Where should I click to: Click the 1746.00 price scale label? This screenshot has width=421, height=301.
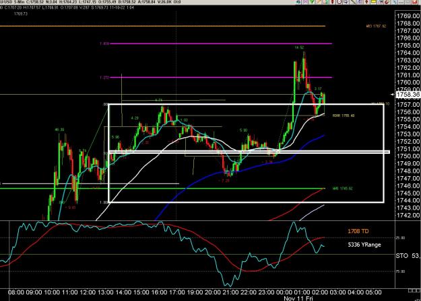[408, 185]
